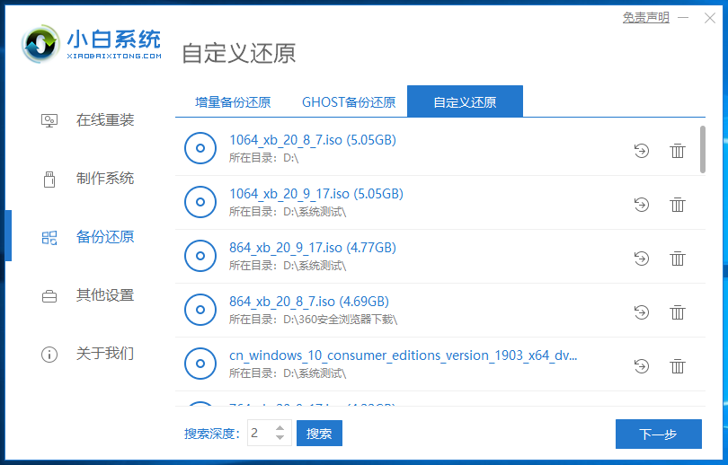Minimize the 小白系统 window
Screen dimensions: 728x465
coord(683,18)
